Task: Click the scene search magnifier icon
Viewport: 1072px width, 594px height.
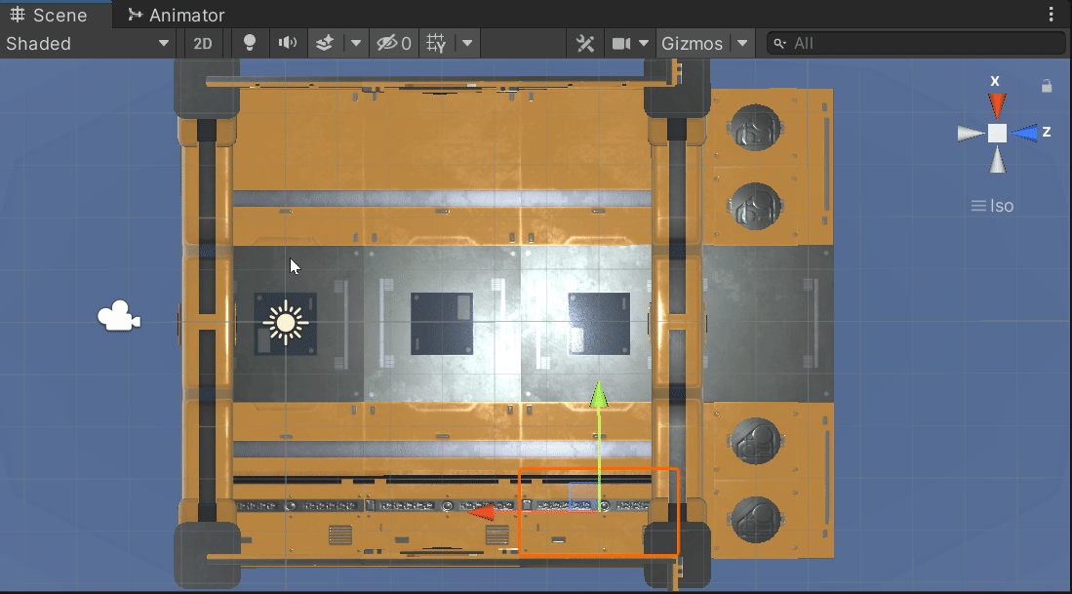Action: (779, 44)
